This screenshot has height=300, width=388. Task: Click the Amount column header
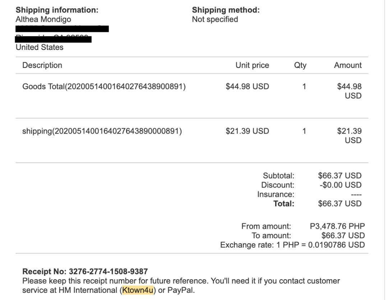coord(348,65)
